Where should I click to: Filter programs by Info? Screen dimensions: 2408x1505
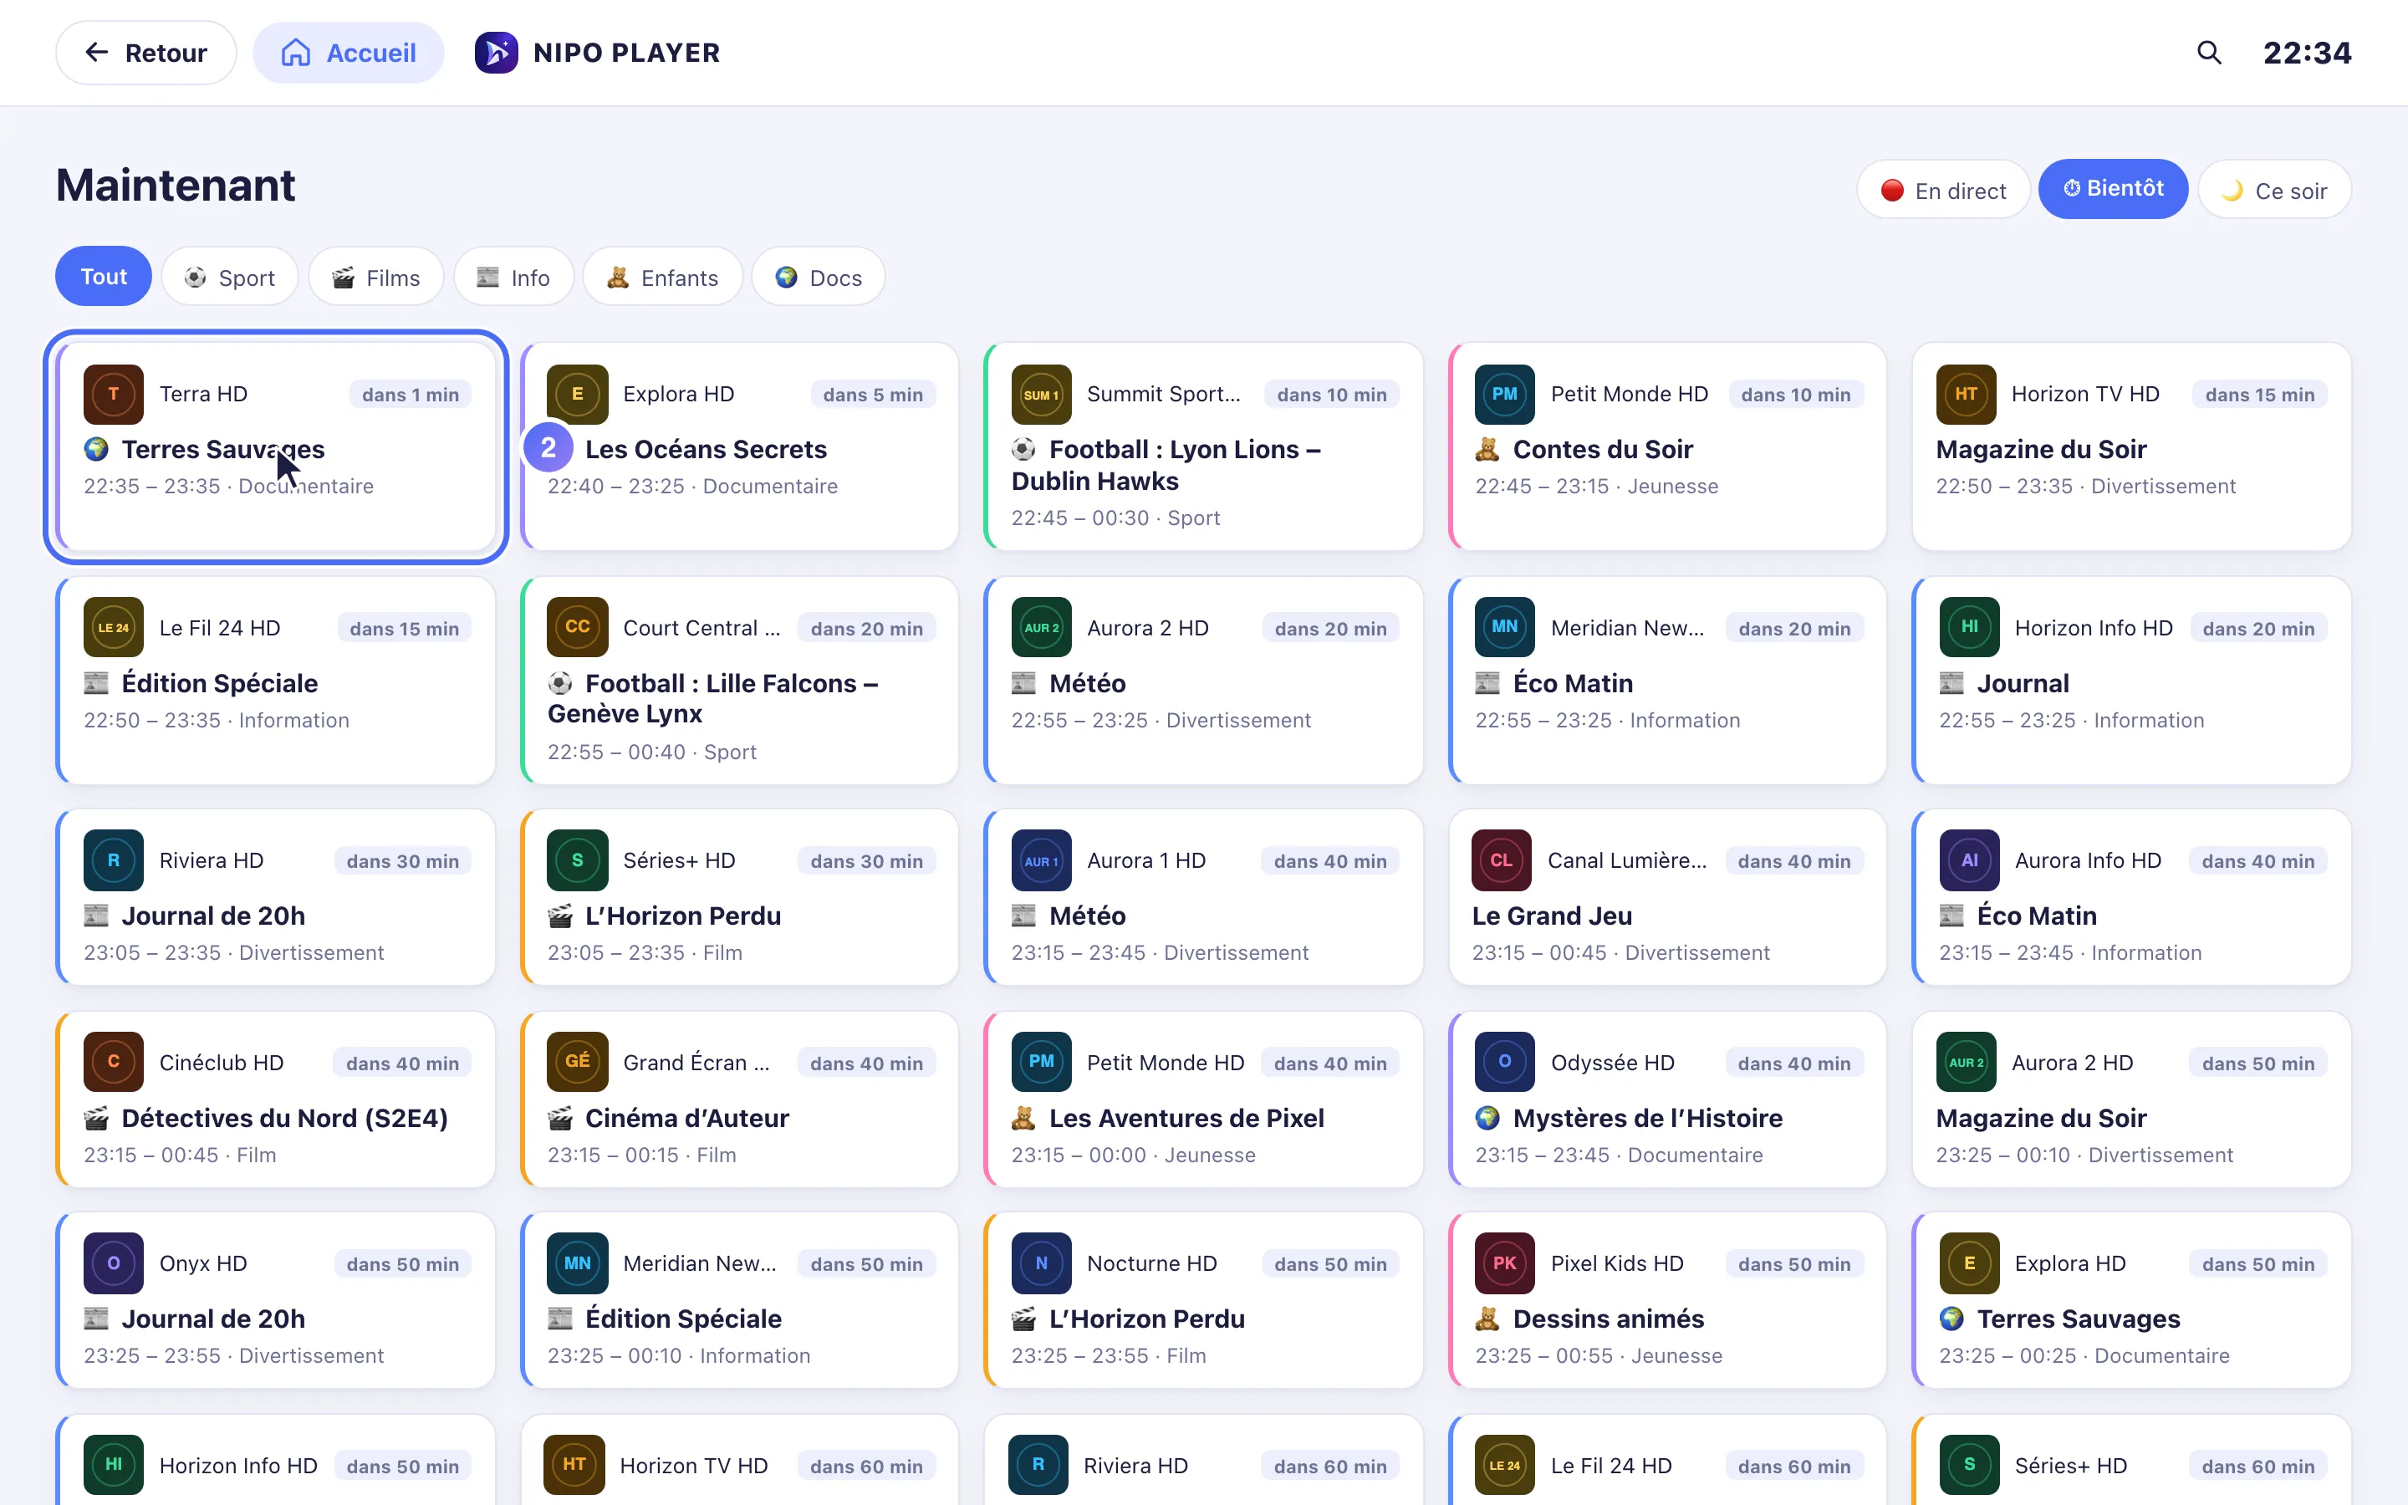coord(513,278)
